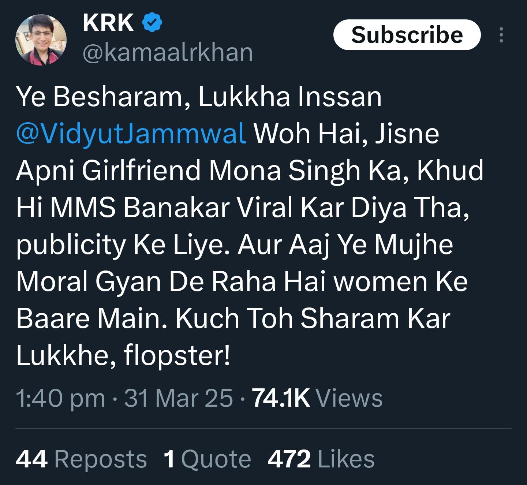Click the word publicity in tweet
527x485 pixels.
[x=71, y=245]
